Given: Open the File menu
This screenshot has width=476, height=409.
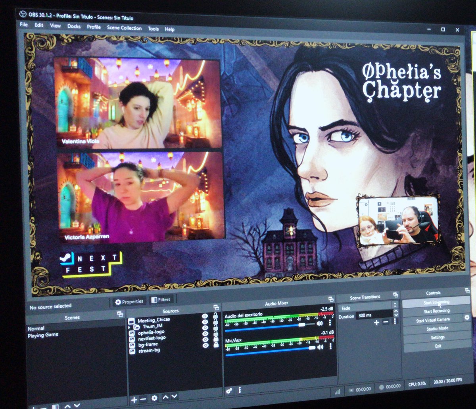Looking at the screenshot, I should (x=24, y=25).
